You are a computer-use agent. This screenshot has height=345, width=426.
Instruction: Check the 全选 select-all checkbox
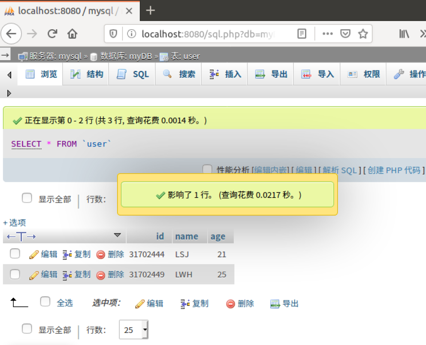45,302
